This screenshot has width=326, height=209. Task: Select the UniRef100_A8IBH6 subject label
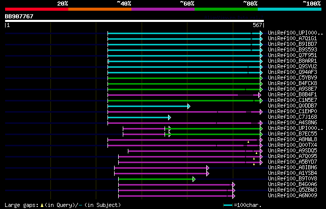(x=292, y=168)
